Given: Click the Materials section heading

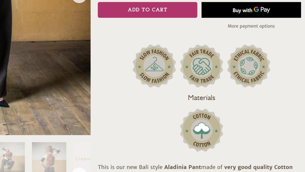Looking at the screenshot, I should click(x=201, y=97).
